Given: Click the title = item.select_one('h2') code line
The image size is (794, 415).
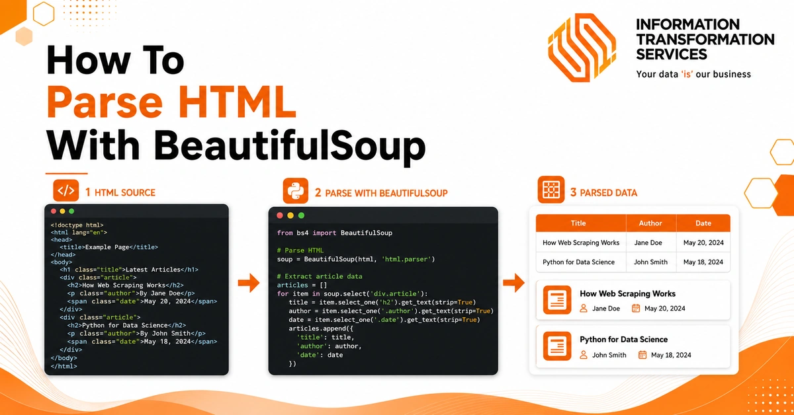Looking at the screenshot, I should pyautogui.click(x=382, y=302).
